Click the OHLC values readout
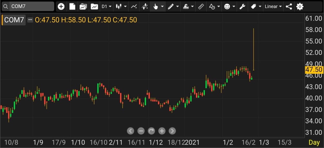Viewport: 324px width, 148px height. pos(86,20)
